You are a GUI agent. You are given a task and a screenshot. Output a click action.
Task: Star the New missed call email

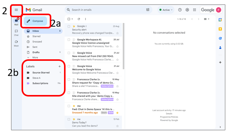[117, 60]
